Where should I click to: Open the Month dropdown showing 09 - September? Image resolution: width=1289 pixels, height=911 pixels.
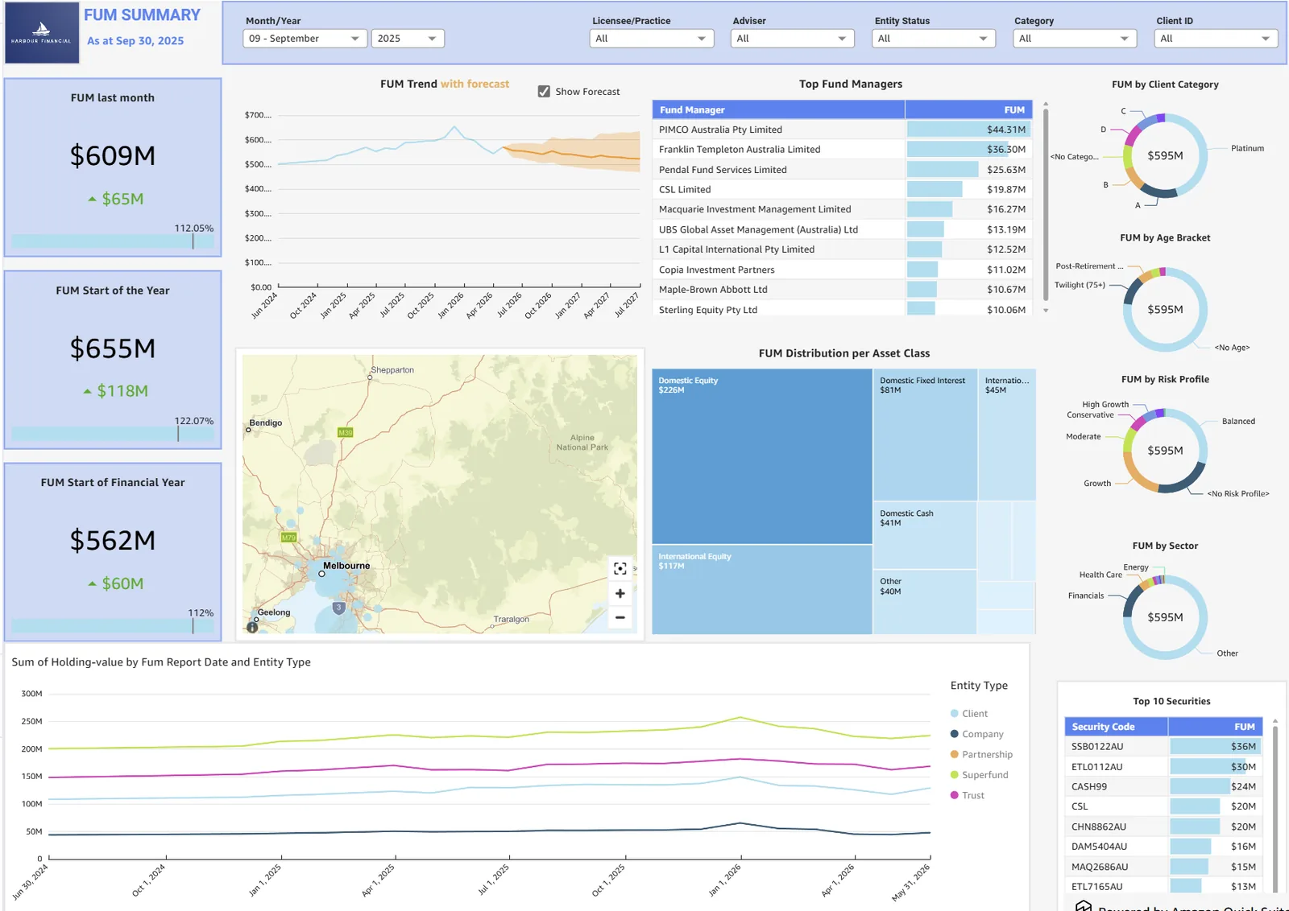point(305,39)
